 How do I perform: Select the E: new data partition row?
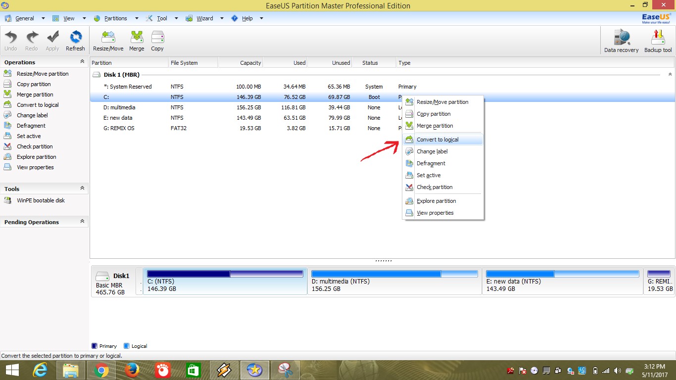(382, 118)
